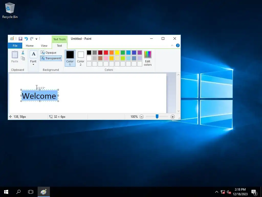Screen dimensions: 262x197
Task: Zoom out with the minus button
Action: pyautogui.click(x=141, y=117)
